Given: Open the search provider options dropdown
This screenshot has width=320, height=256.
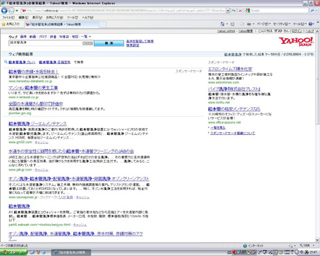Looking at the screenshot, I should (x=317, y=10).
